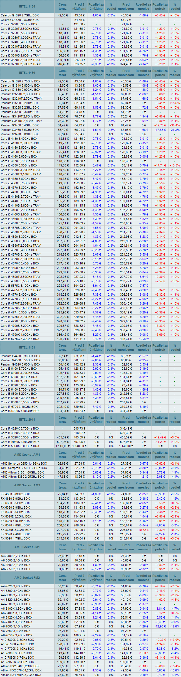Select the Celeron G1630 2,8GHz BOX row name
Image resolution: width=181 pixels, height=677 pixels.
pyautogui.click(x=20, y=20)
